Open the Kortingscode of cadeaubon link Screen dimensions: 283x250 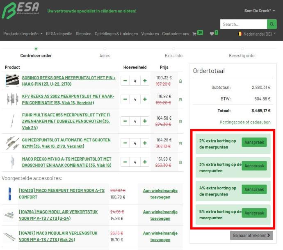click(x=245, y=122)
